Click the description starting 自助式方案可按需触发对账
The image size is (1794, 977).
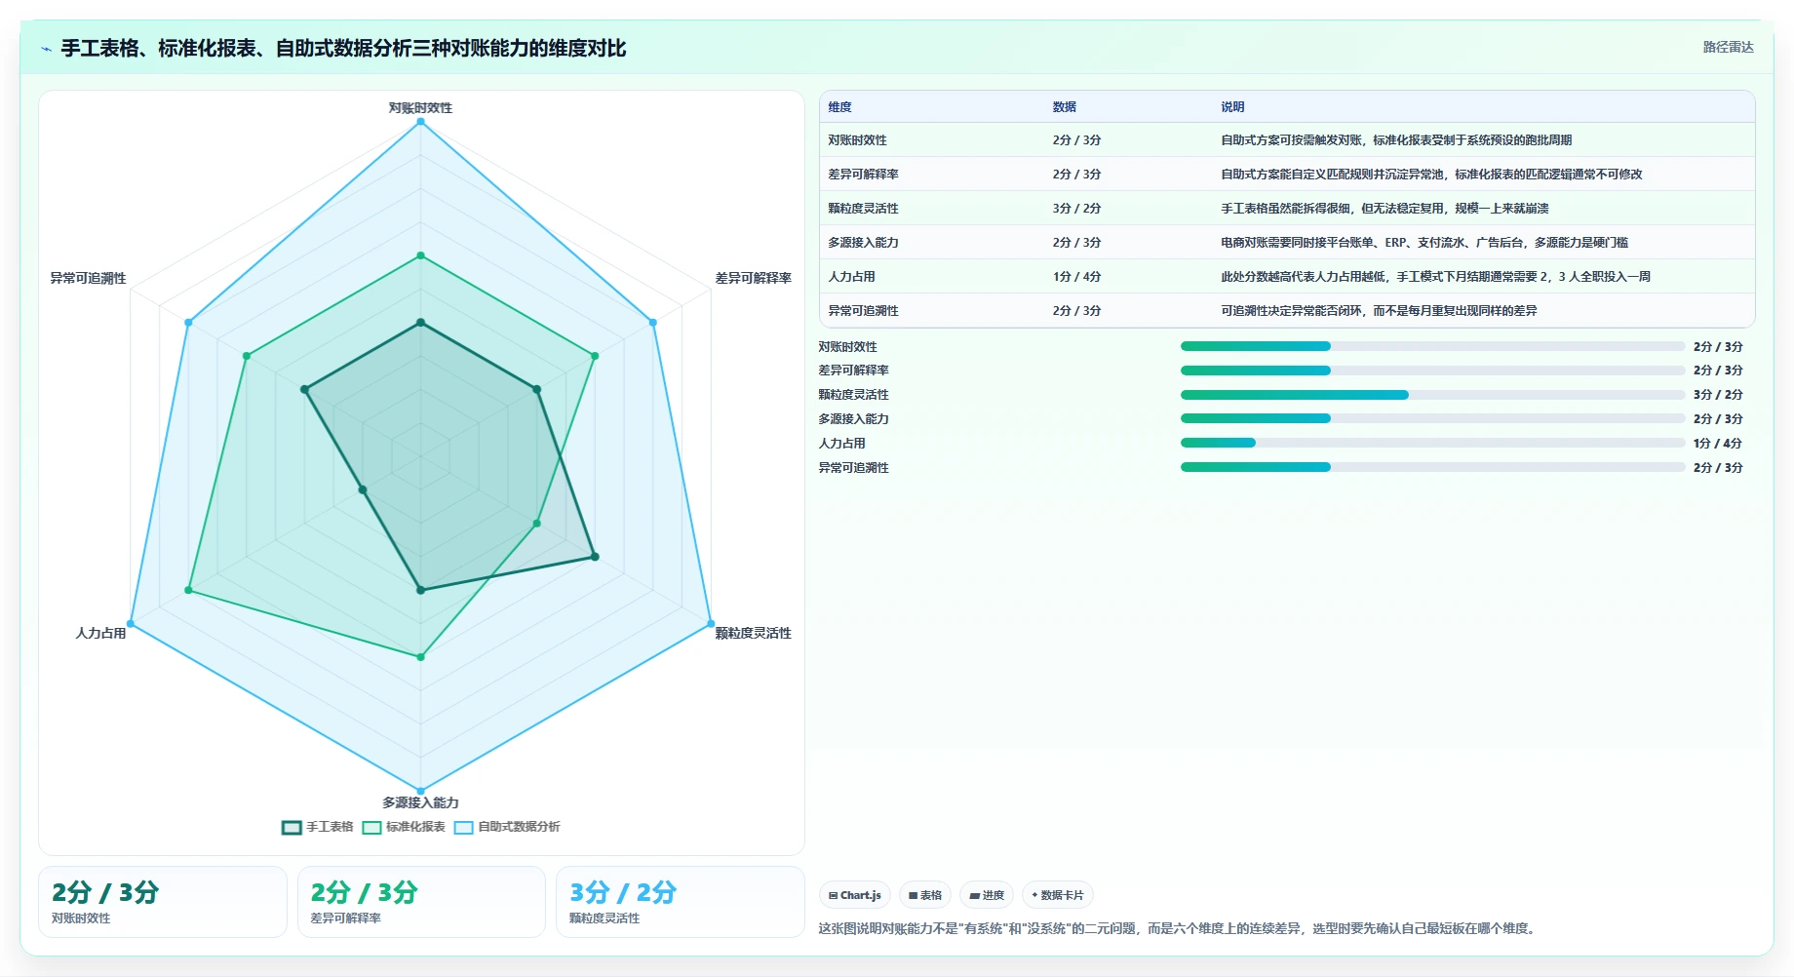click(1396, 140)
